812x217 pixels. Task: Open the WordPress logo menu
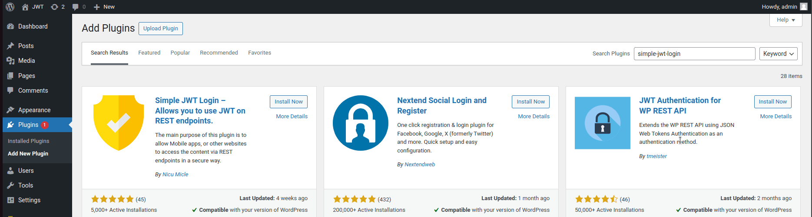(10, 6)
